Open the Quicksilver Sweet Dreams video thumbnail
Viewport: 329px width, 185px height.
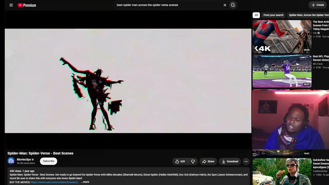(x=282, y=172)
